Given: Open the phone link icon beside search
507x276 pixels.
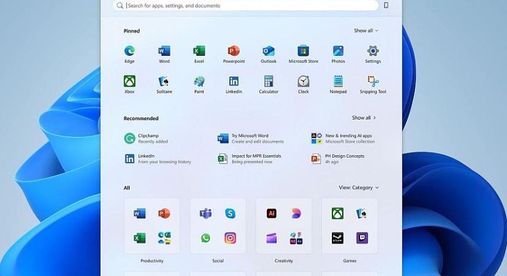Looking at the screenshot, I should [386, 5].
